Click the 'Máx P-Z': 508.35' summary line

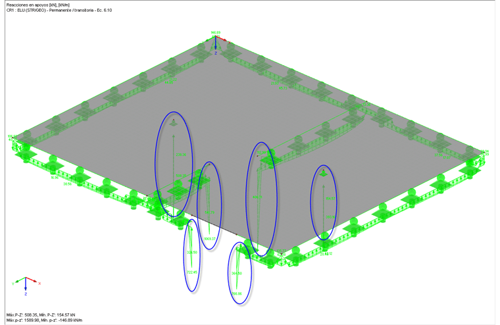pos(41,314)
